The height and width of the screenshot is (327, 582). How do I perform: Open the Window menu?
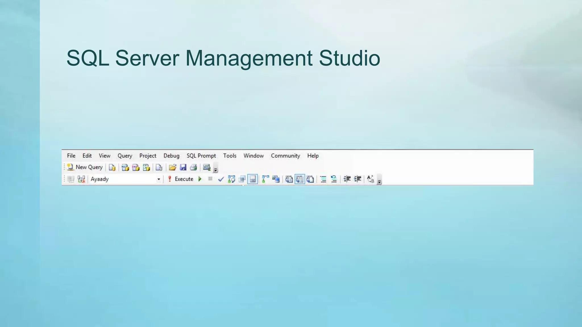[253, 156]
